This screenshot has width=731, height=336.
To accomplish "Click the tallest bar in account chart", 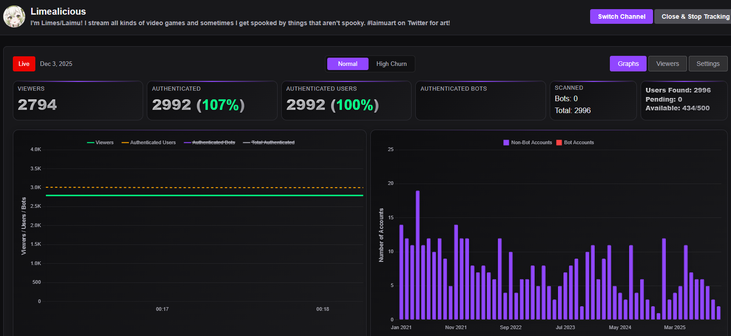I will click(418, 255).
